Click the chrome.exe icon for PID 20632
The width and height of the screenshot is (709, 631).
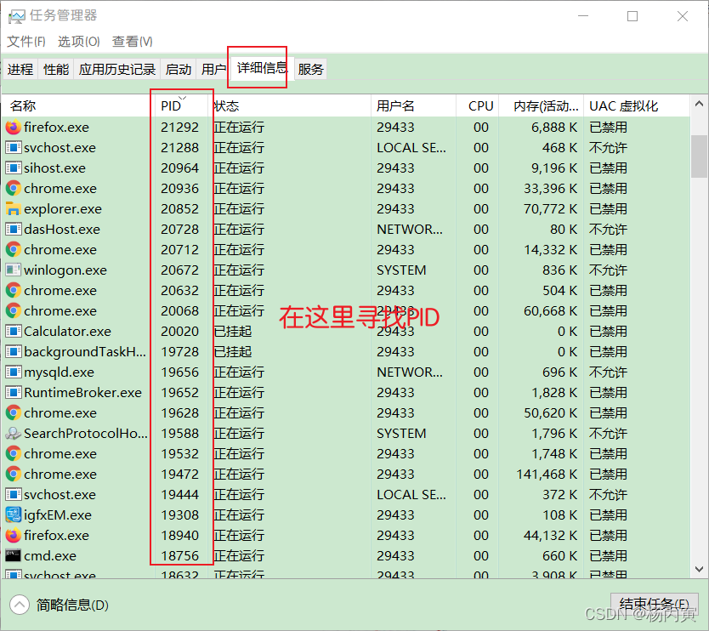click(x=13, y=290)
